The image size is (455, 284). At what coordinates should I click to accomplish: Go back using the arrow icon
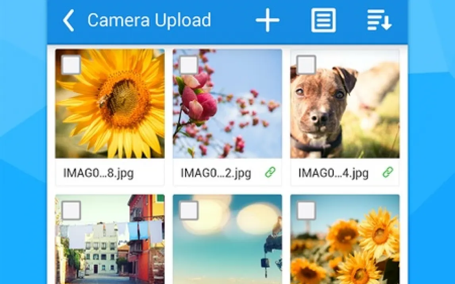click(69, 21)
